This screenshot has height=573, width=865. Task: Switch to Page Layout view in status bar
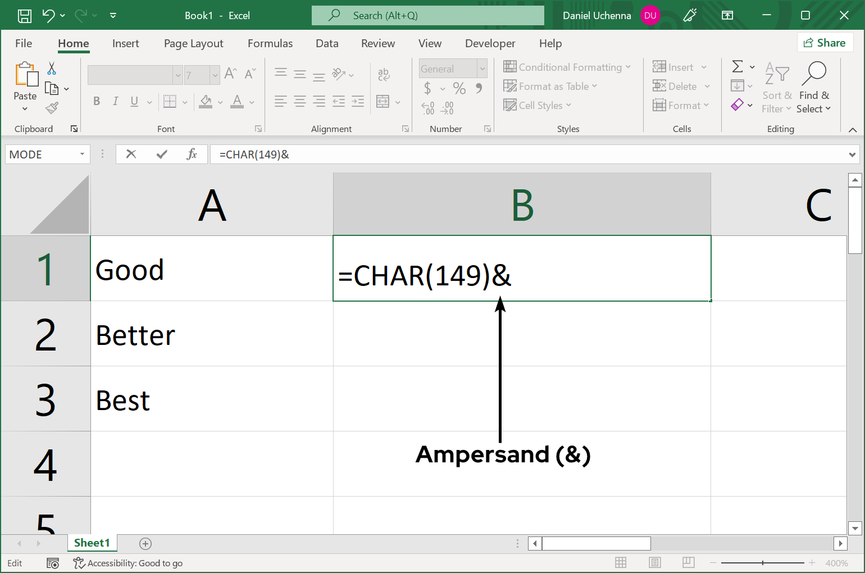654,563
